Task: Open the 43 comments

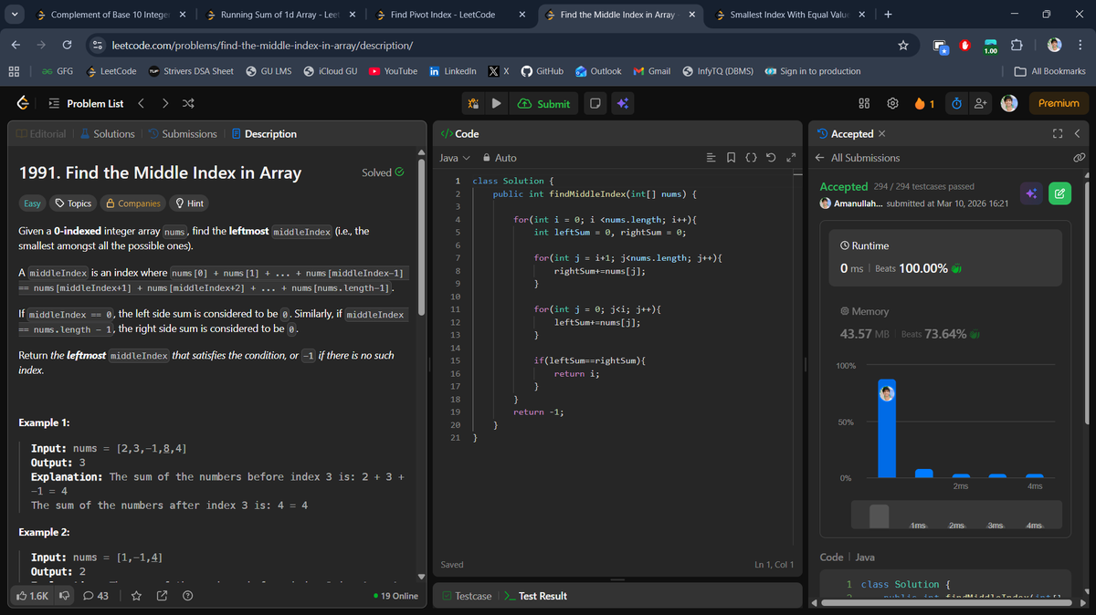Action: (96, 596)
